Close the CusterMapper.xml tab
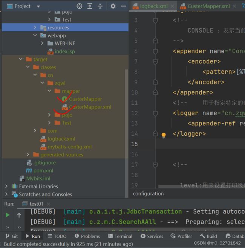Image resolution: width=245 pixels, height=248 pixels. 234,6
